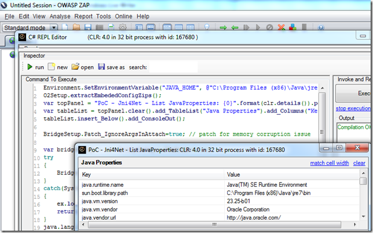
Task: Open the Online menu
Action: (x=124, y=16)
